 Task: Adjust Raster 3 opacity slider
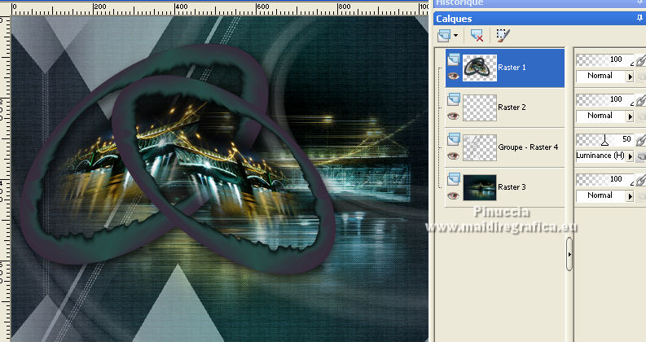(x=604, y=180)
